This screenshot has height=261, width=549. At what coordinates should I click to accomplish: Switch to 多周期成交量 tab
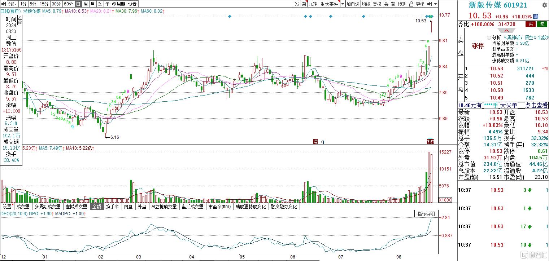pyautogui.click(x=47, y=207)
